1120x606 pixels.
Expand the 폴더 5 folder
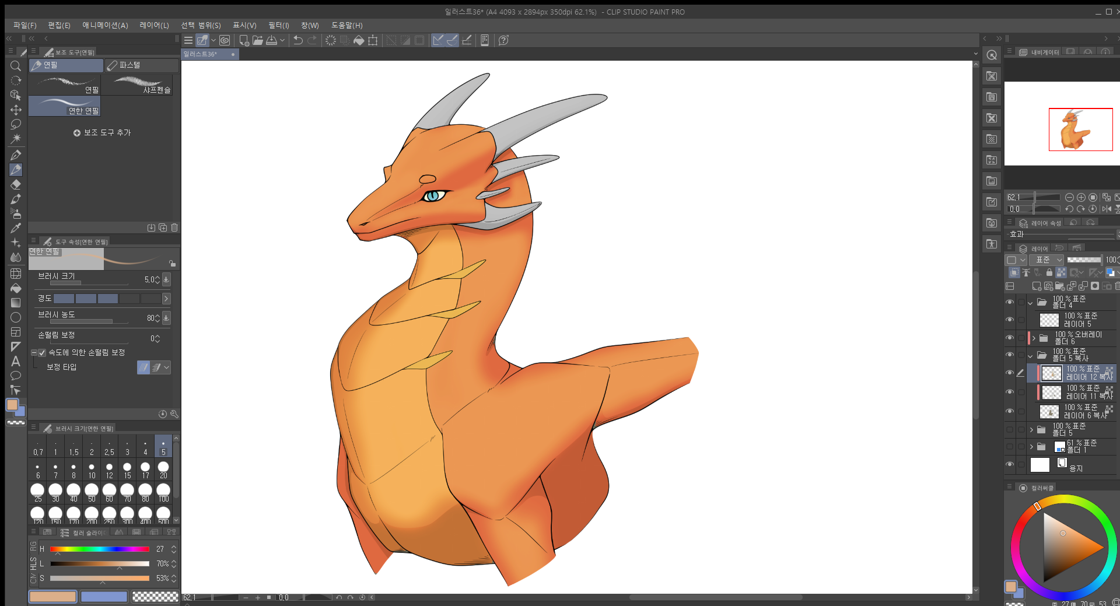(1031, 430)
